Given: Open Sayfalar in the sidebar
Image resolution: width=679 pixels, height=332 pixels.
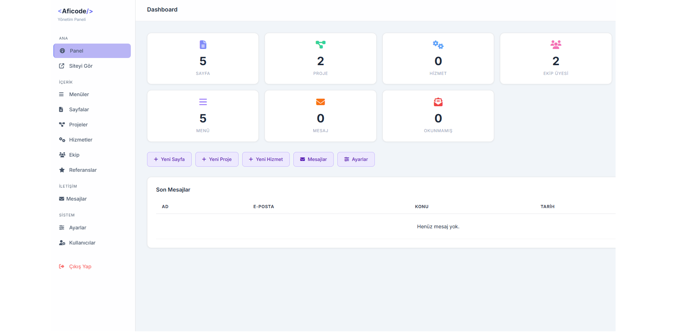Looking at the screenshot, I should click(79, 109).
